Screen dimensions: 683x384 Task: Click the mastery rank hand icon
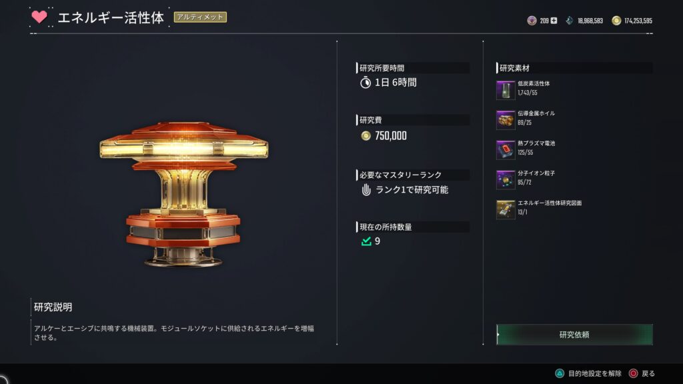click(x=366, y=190)
